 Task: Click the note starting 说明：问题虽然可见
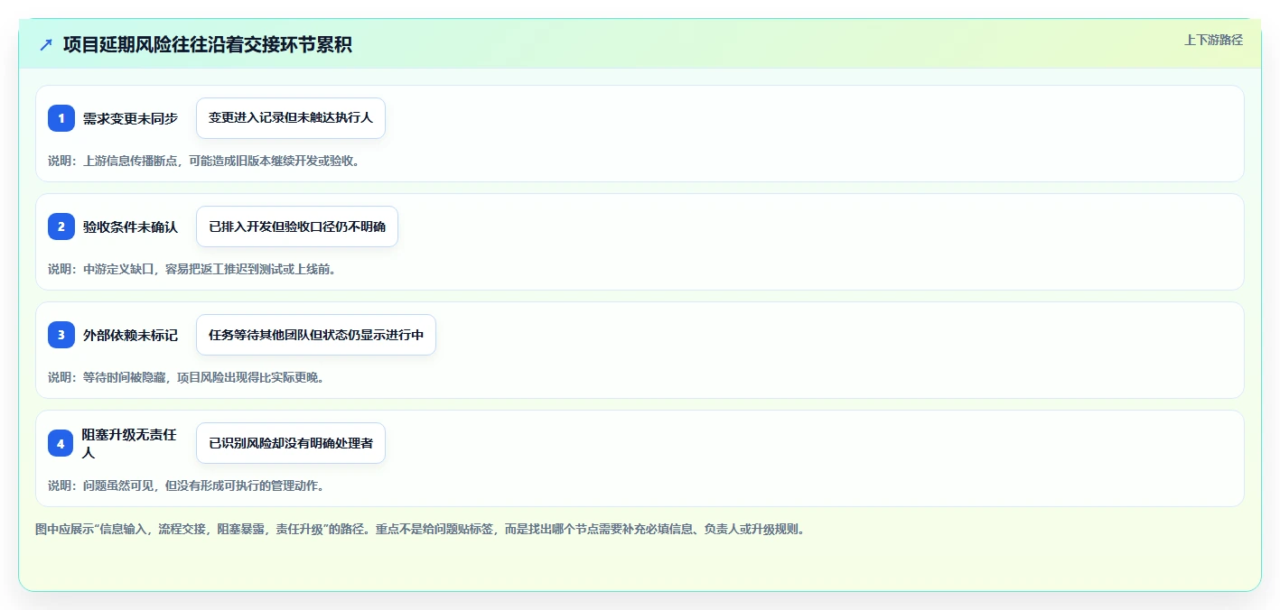[x=186, y=485]
